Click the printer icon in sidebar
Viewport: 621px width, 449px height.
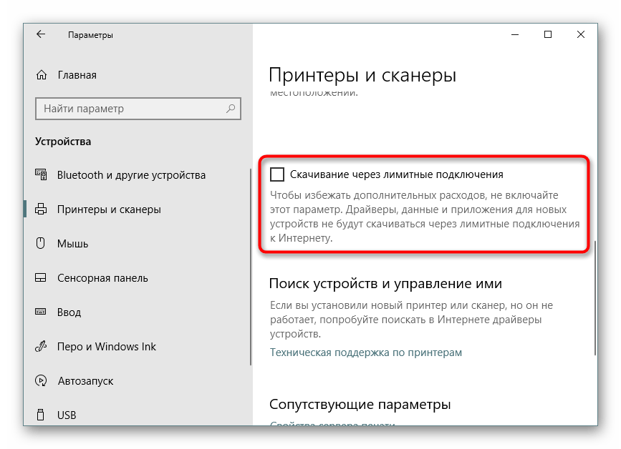(x=41, y=209)
